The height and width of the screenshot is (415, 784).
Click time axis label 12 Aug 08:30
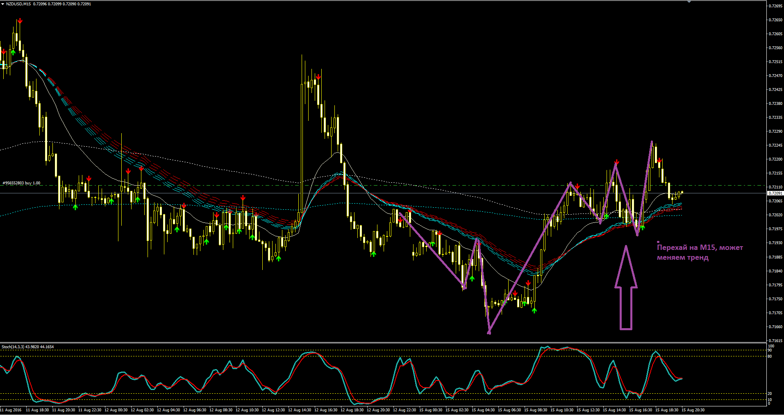(221, 410)
